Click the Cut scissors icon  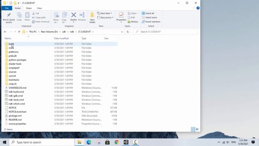pos(34,13)
